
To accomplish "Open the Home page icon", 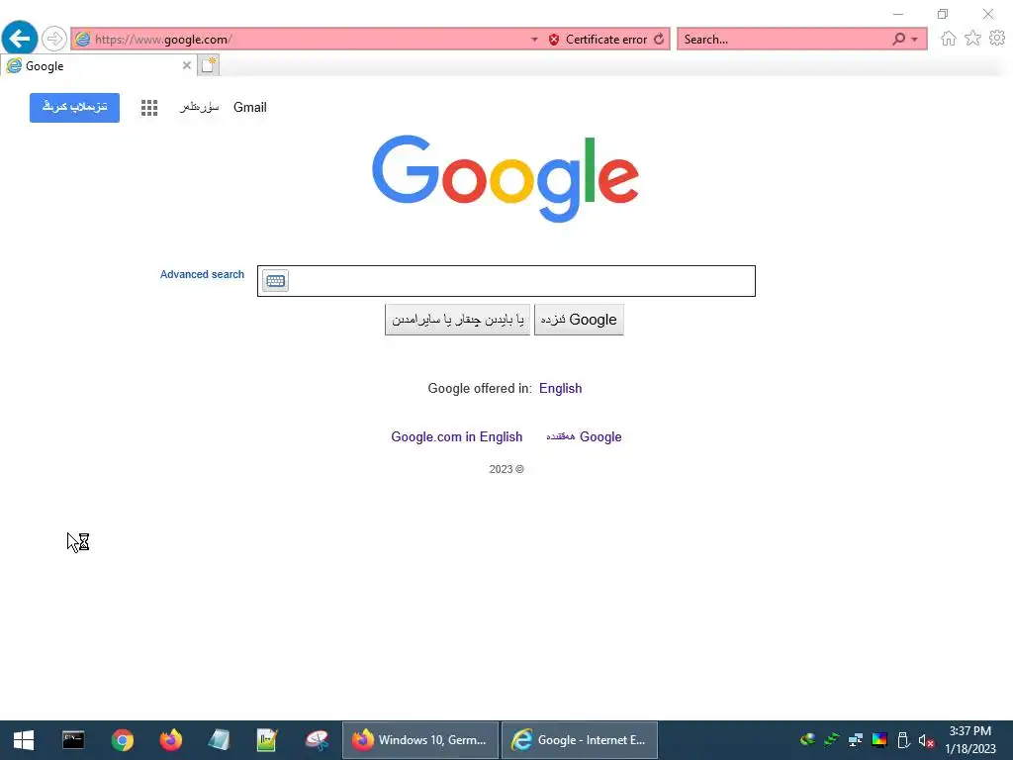I will [x=948, y=39].
